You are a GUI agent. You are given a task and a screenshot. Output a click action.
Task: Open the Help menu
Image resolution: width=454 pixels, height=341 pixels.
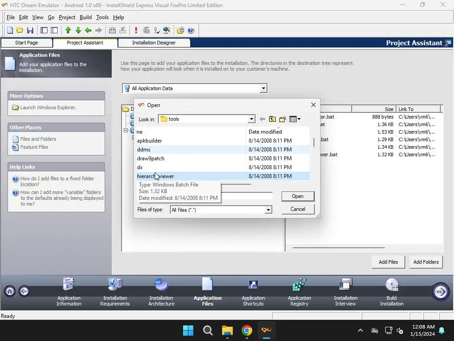pyautogui.click(x=118, y=17)
